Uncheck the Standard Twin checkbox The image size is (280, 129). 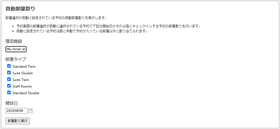(9, 66)
